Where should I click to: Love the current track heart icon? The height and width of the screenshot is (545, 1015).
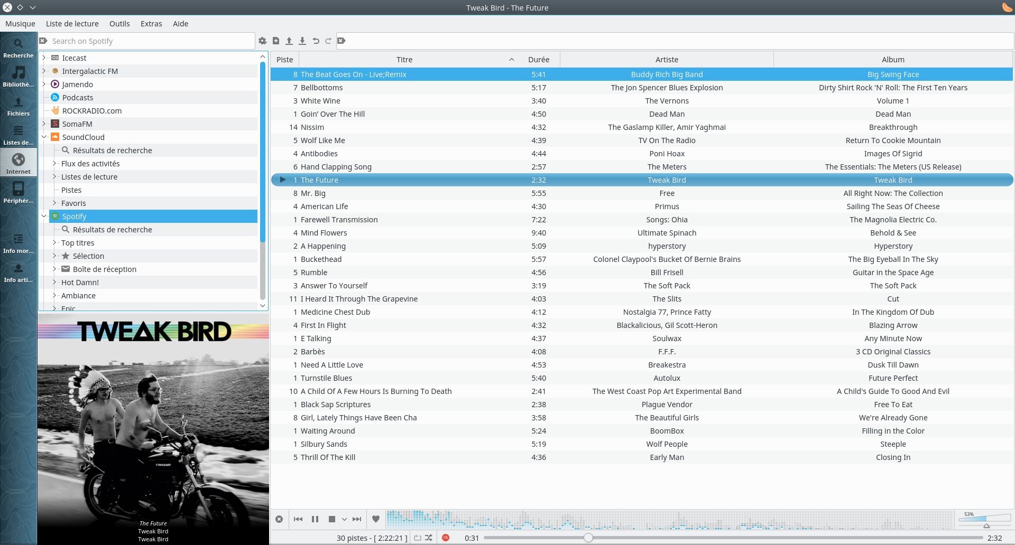pyautogui.click(x=376, y=519)
